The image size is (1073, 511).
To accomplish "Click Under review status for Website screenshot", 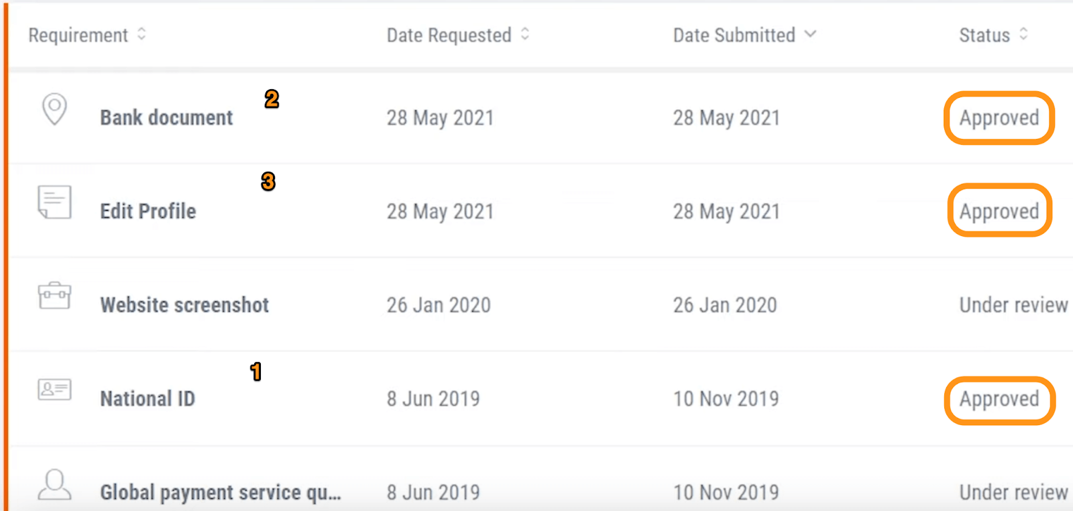I will (1013, 305).
